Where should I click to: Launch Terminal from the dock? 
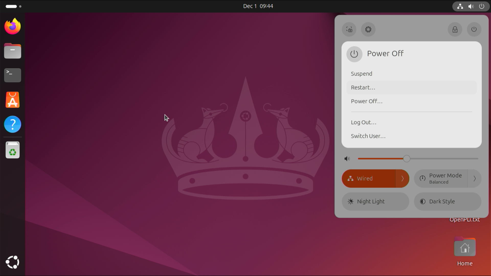pos(13,75)
